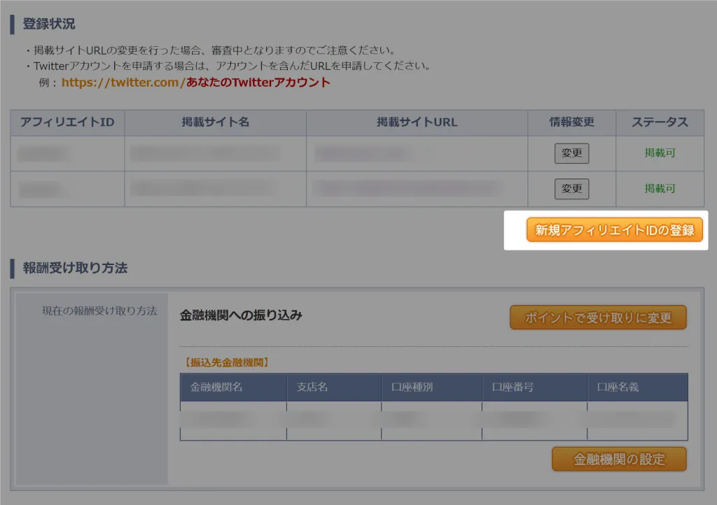The width and height of the screenshot is (717, 505).
Task: Click 掲載可 status in first row
Action: [x=660, y=153]
